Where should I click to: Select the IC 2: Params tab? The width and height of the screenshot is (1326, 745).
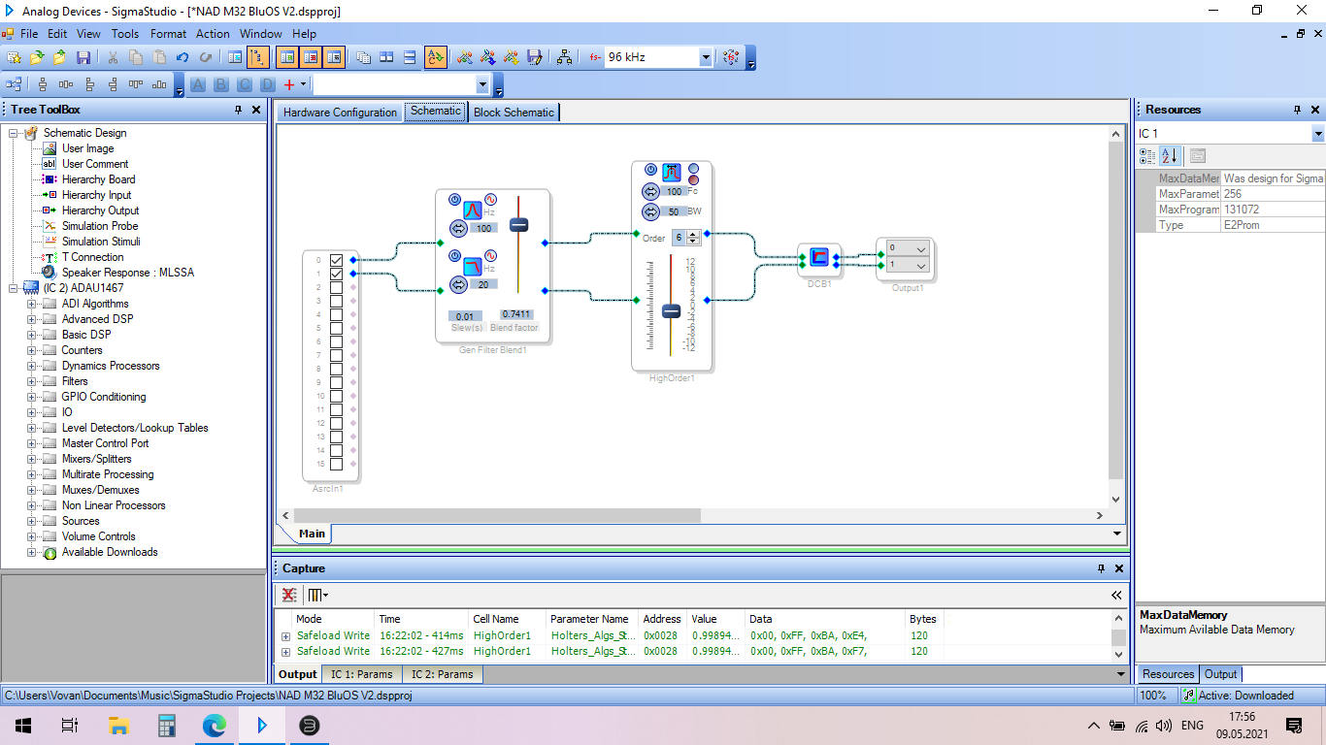pos(442,674)
